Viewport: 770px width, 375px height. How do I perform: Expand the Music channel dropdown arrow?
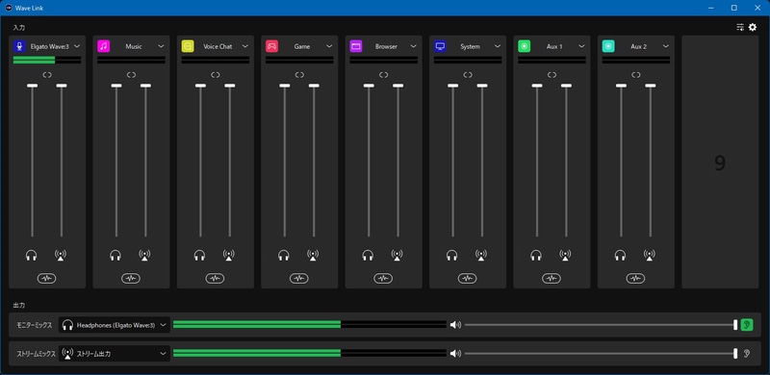pyautogui.click(x=161, y=46)
